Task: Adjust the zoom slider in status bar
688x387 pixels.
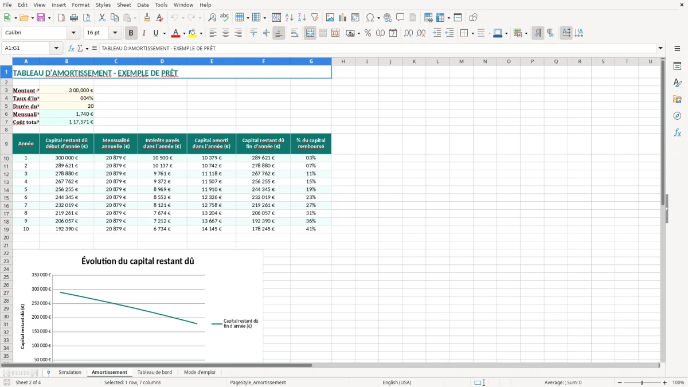Action: [642, 382]
